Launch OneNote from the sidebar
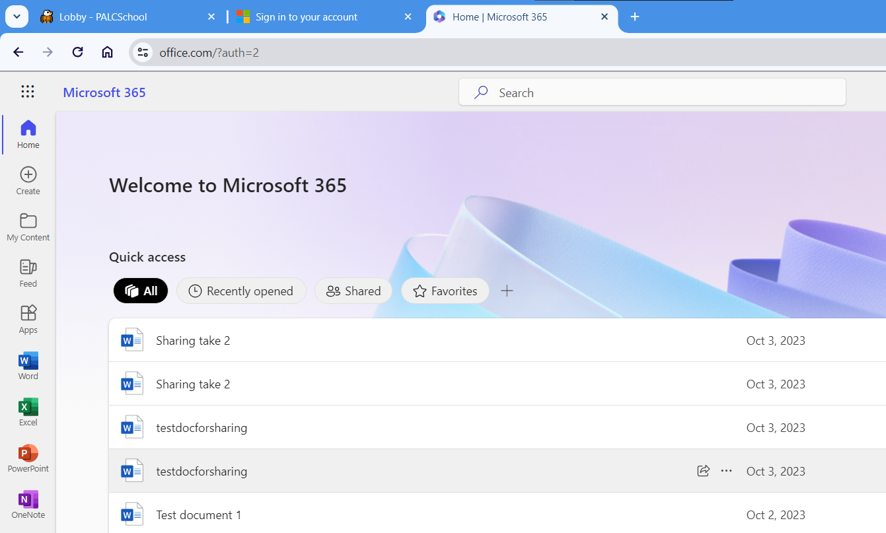 pyautogui.click(x=28, y=505)
